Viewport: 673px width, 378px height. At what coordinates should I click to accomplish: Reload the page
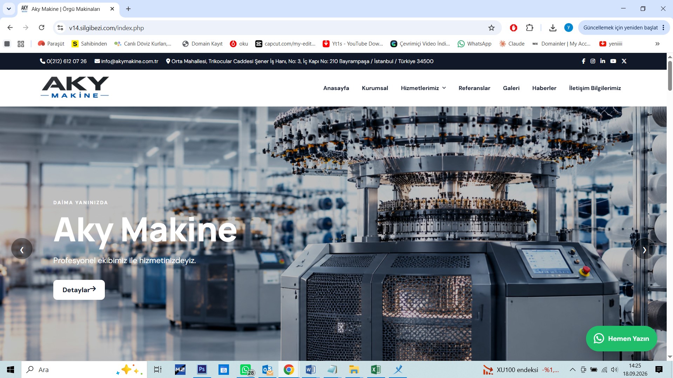41,28
